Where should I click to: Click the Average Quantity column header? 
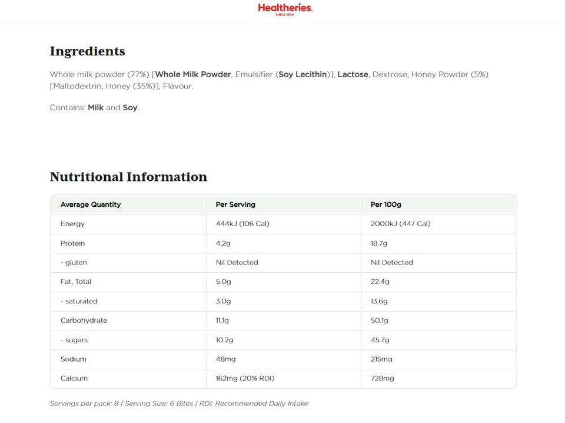pos(90,204)
